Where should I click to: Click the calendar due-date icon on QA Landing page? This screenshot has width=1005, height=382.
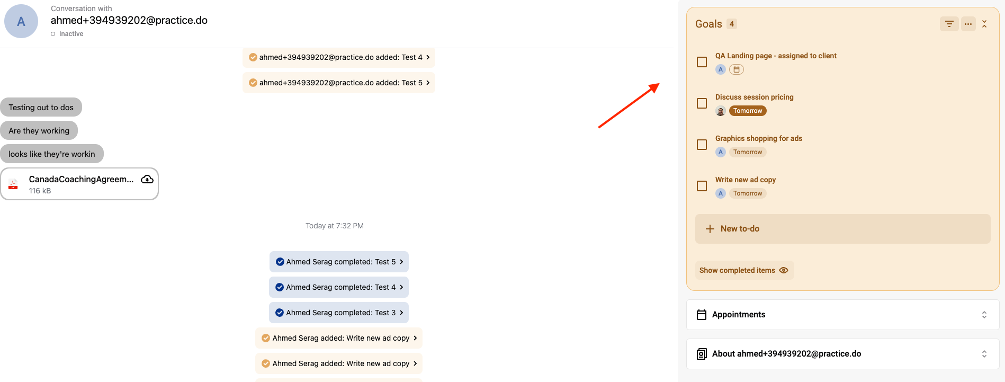(x=737, y=69)
